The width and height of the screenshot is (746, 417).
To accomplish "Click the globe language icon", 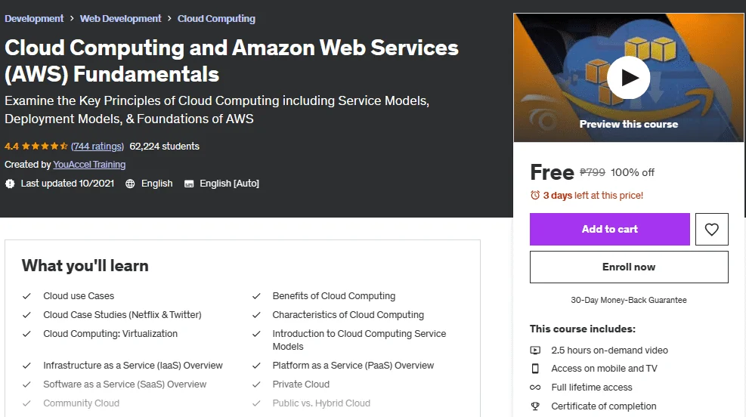I will tap(130, 184).
